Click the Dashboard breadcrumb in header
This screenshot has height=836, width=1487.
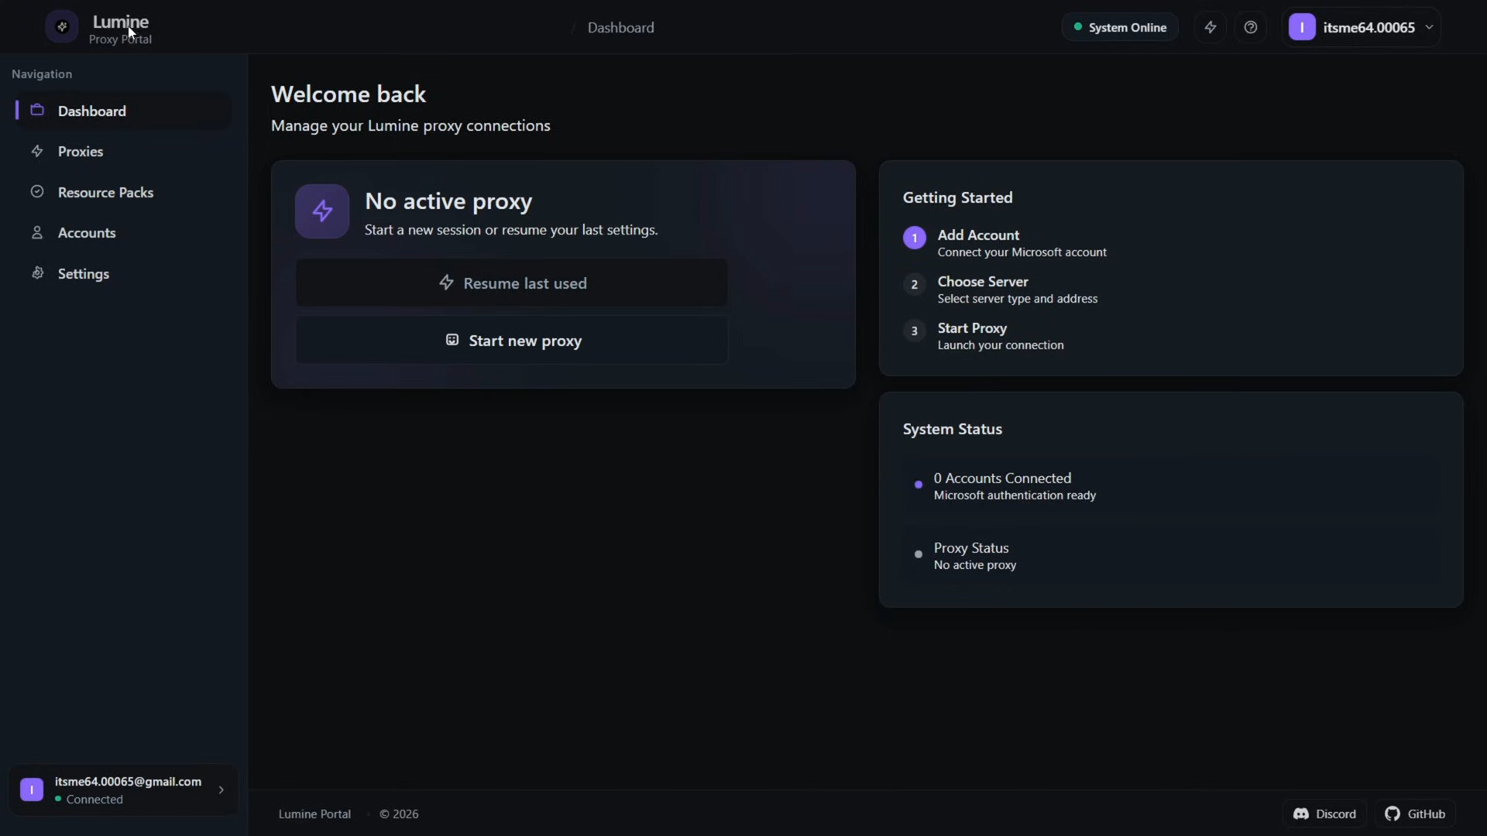[x=620, y=28]
